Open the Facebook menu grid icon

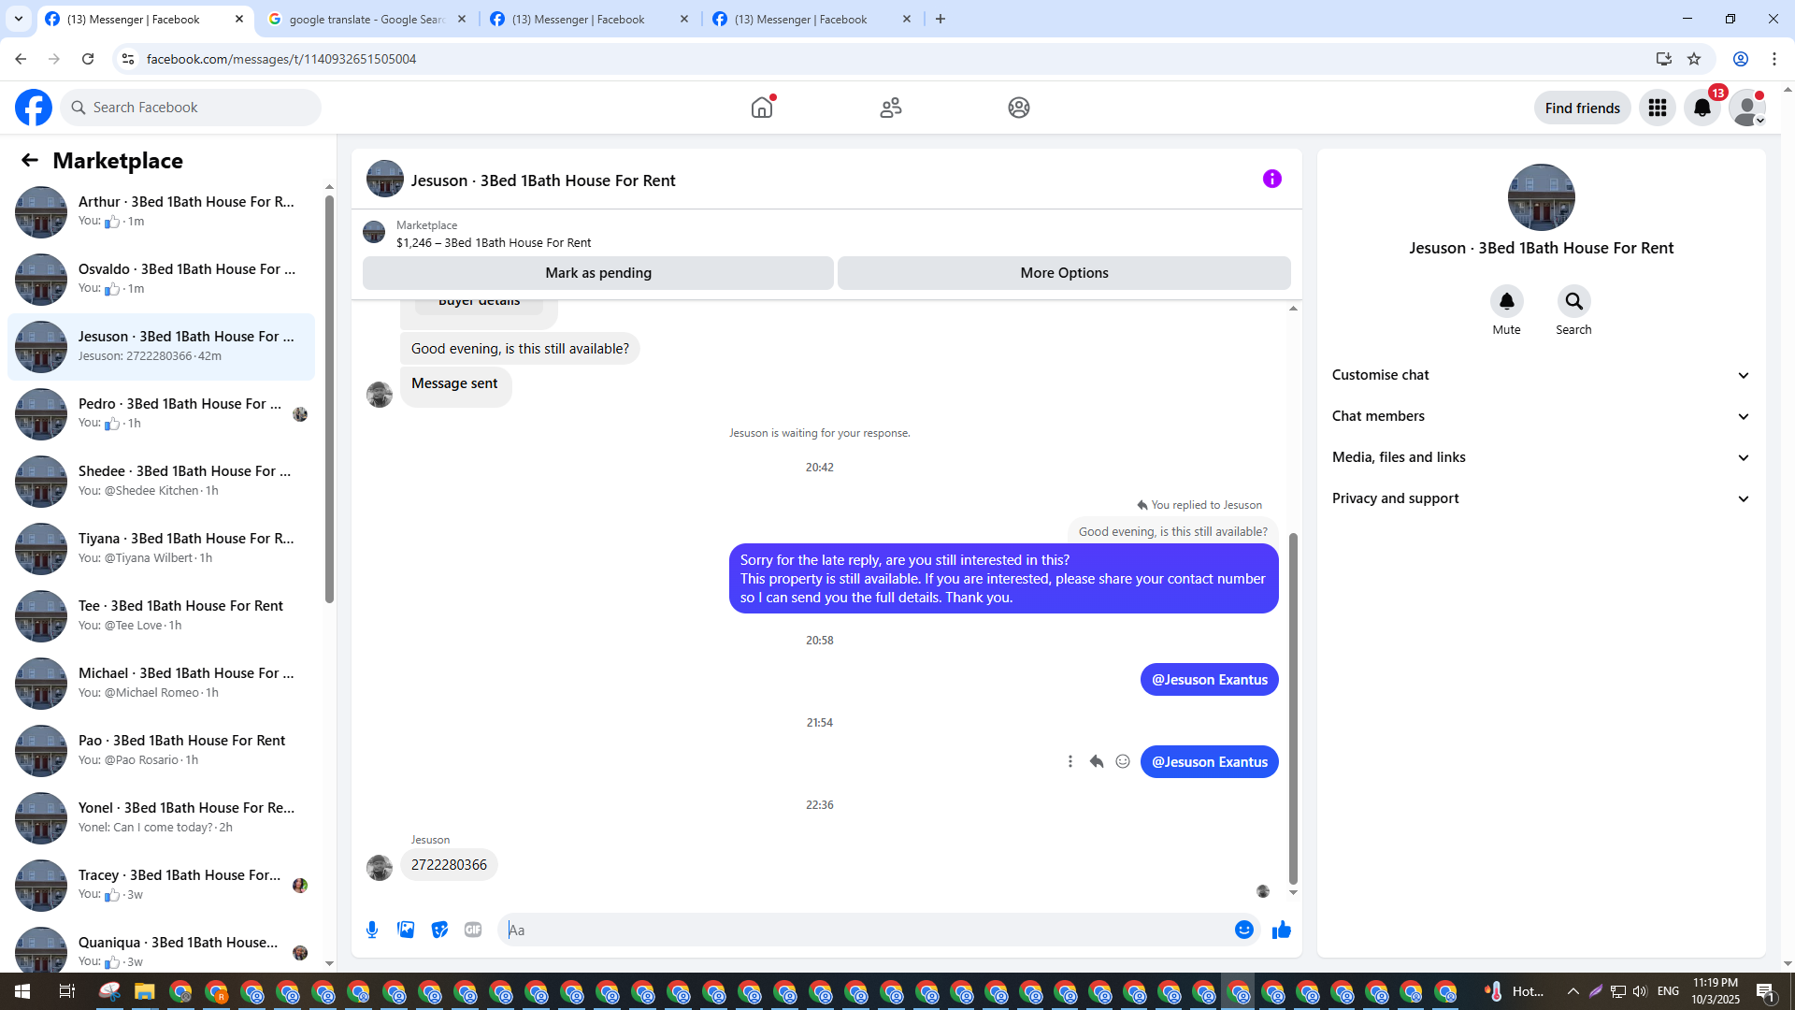(x=1658, y=108)
